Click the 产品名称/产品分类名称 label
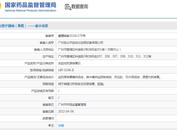Viewport: 177px width, 132px height. coord(39,63)
